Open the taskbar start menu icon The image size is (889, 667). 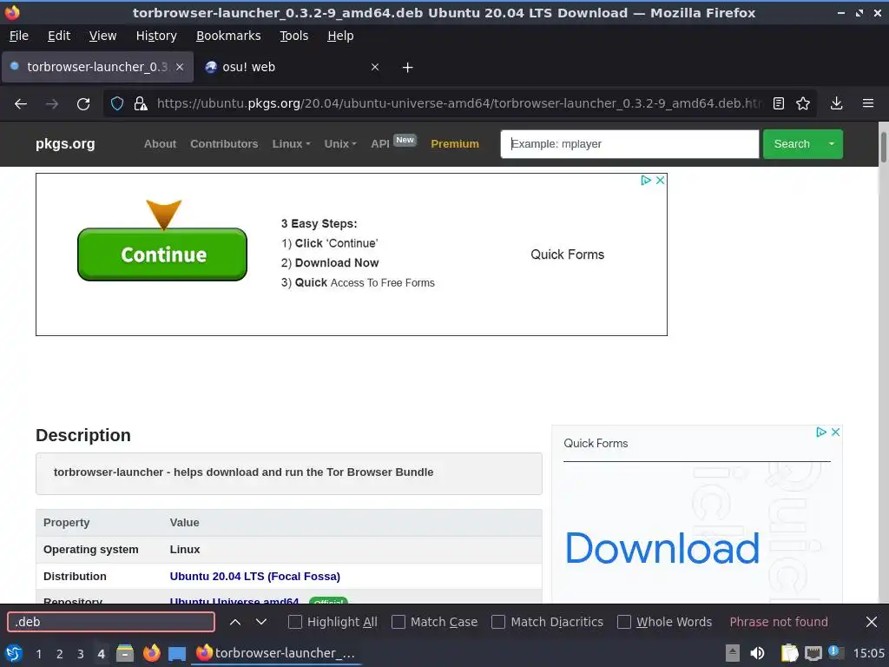13,653
